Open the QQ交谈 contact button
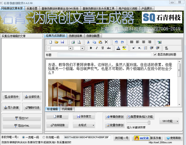Viewport: 186px width, 145px height. point(142,138)
